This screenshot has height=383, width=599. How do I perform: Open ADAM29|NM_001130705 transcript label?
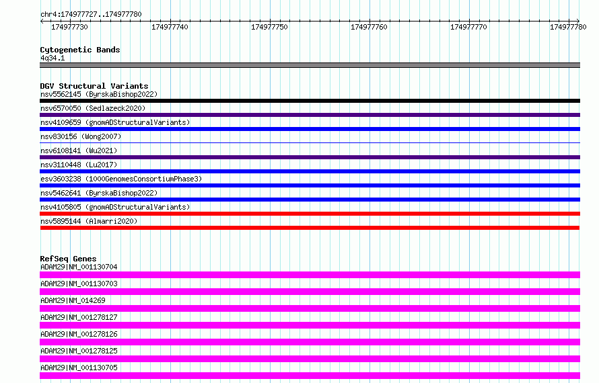(x=79, y=368)
